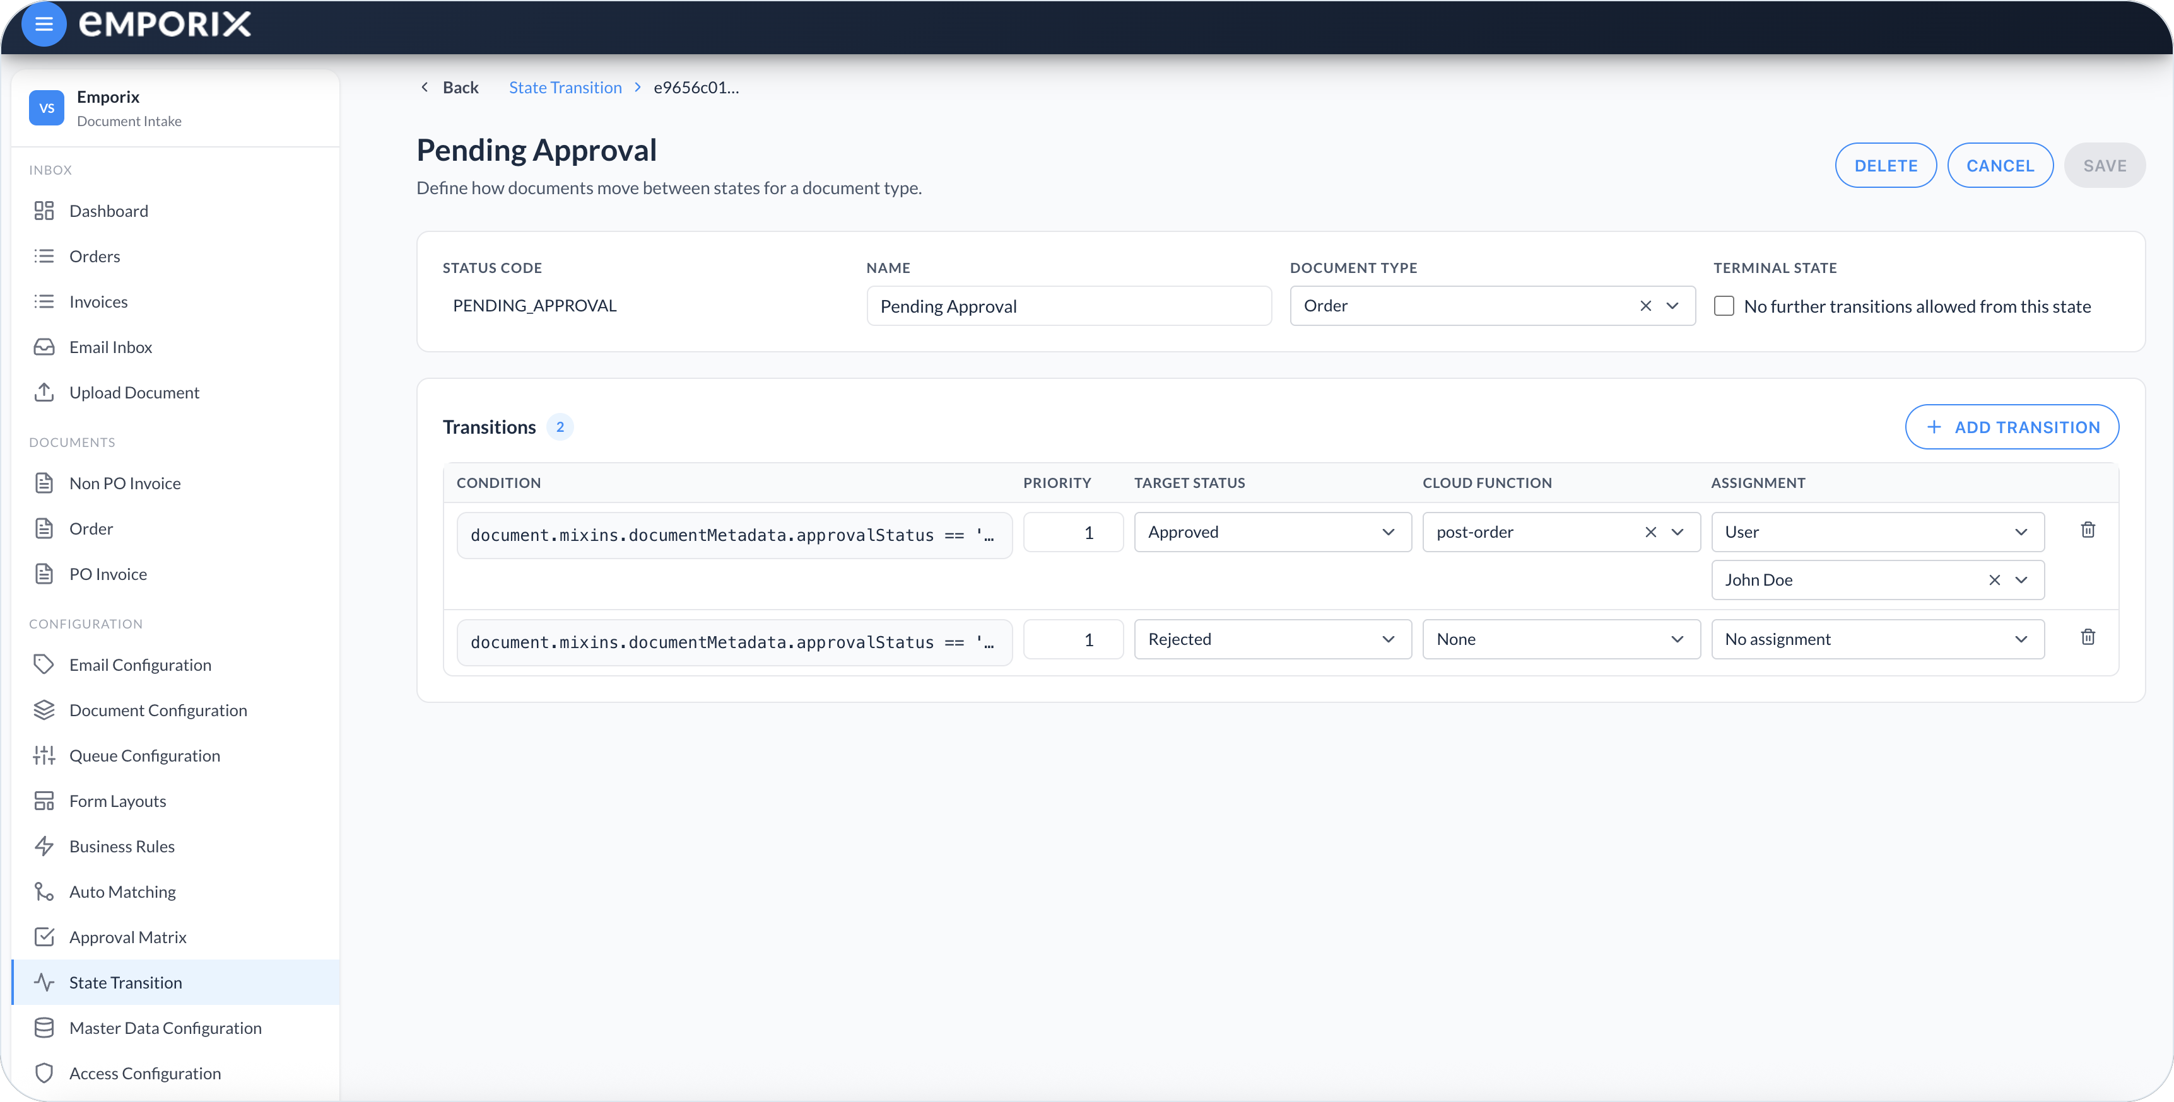Select Master Data Configuration item
This screenshot has width=2174, height=1102.
(175, 1028)
